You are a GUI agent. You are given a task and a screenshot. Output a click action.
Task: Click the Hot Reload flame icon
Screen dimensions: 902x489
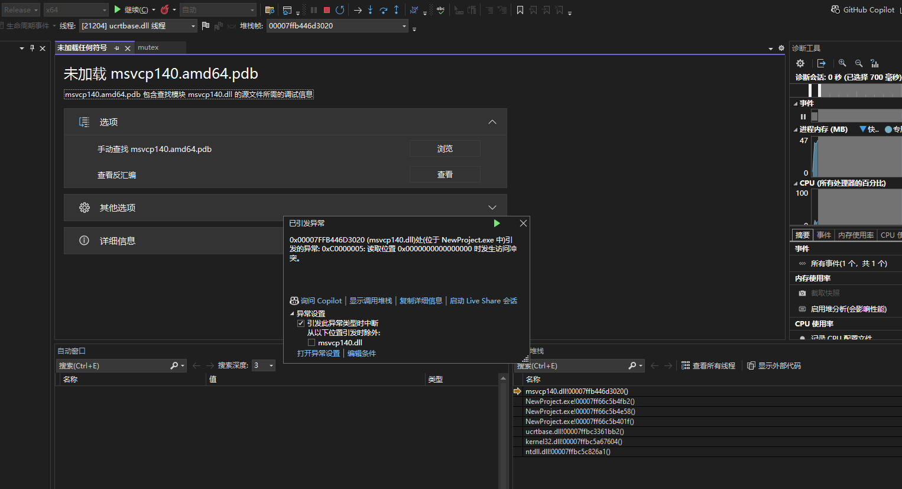pyautogui.click(x=164, y=9)
